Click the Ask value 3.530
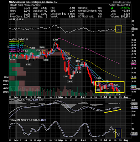 (x=44, y=8)
